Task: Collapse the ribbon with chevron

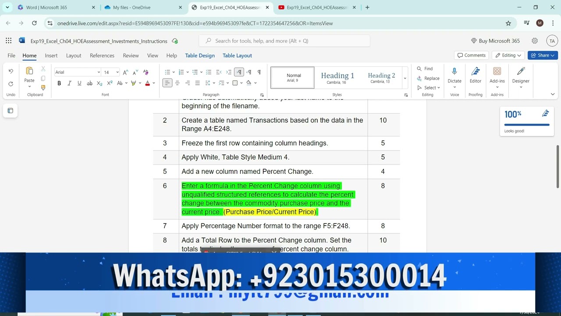Action: click(x=553, y=94)
